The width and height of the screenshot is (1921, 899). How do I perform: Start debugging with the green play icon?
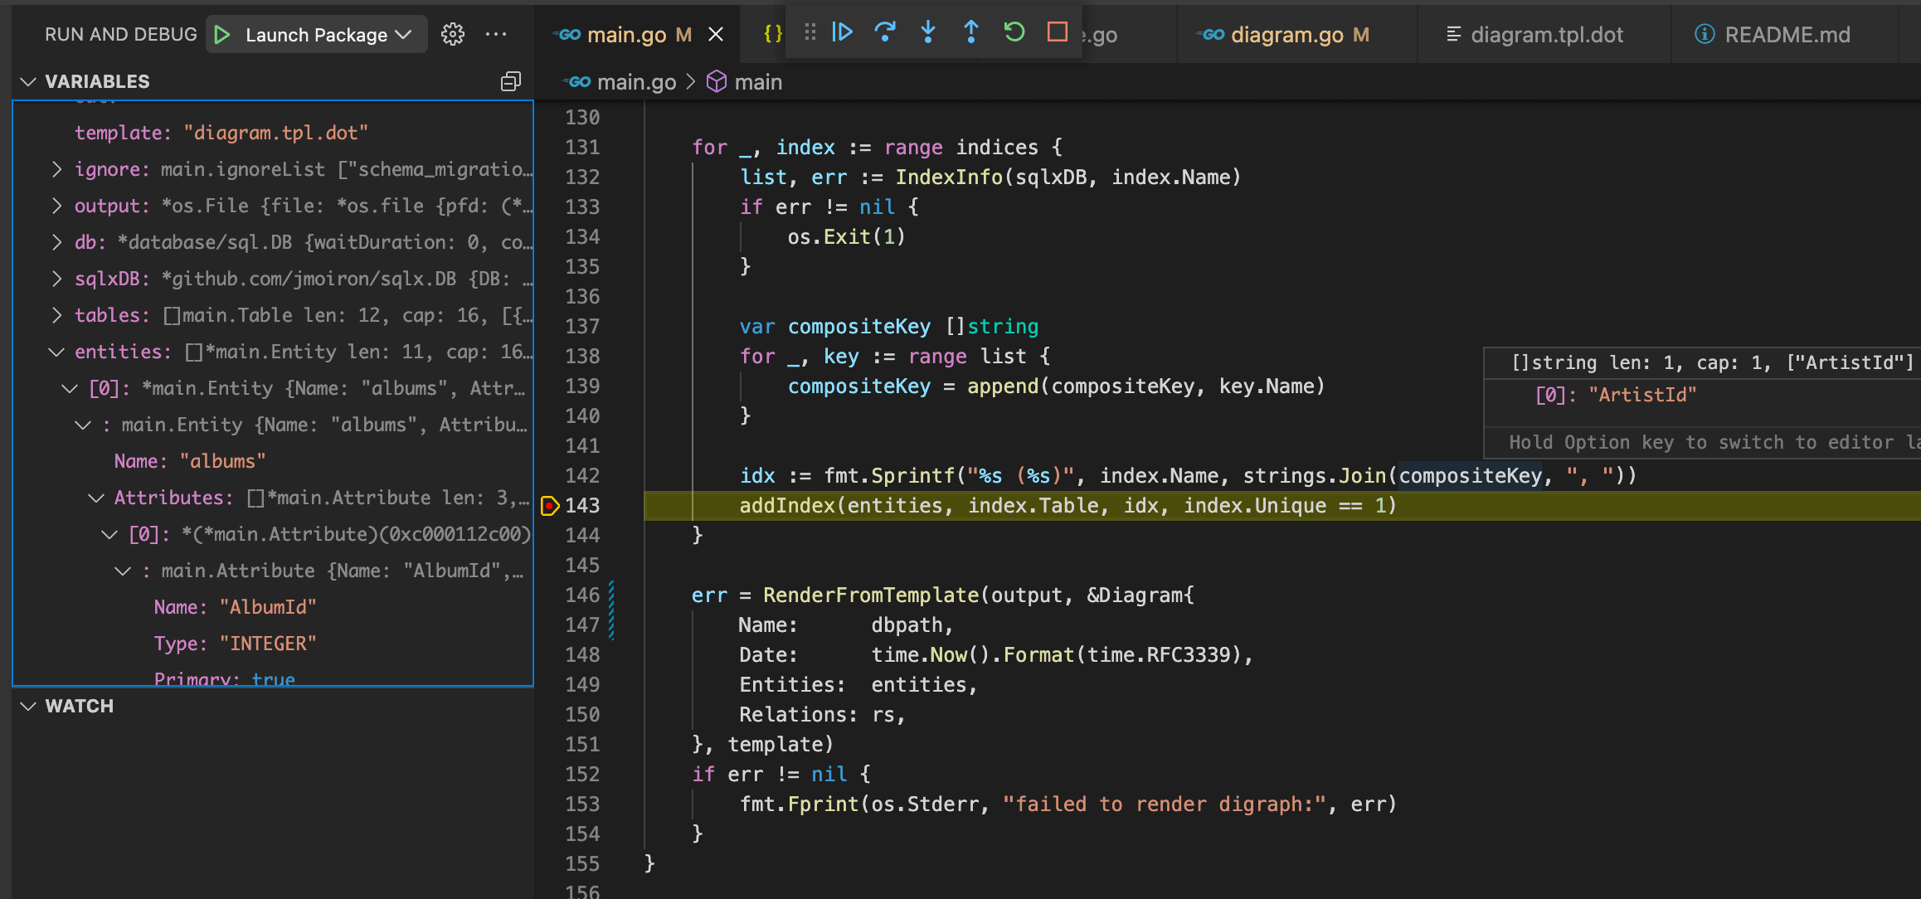pyautogui.click(x=222, y=35)
